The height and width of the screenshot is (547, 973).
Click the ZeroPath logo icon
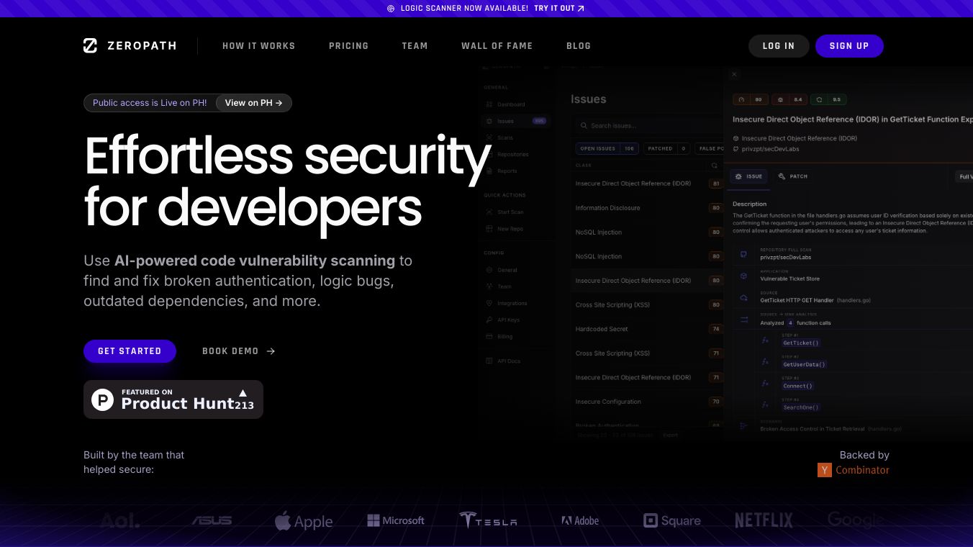click(x=90, y=45)
